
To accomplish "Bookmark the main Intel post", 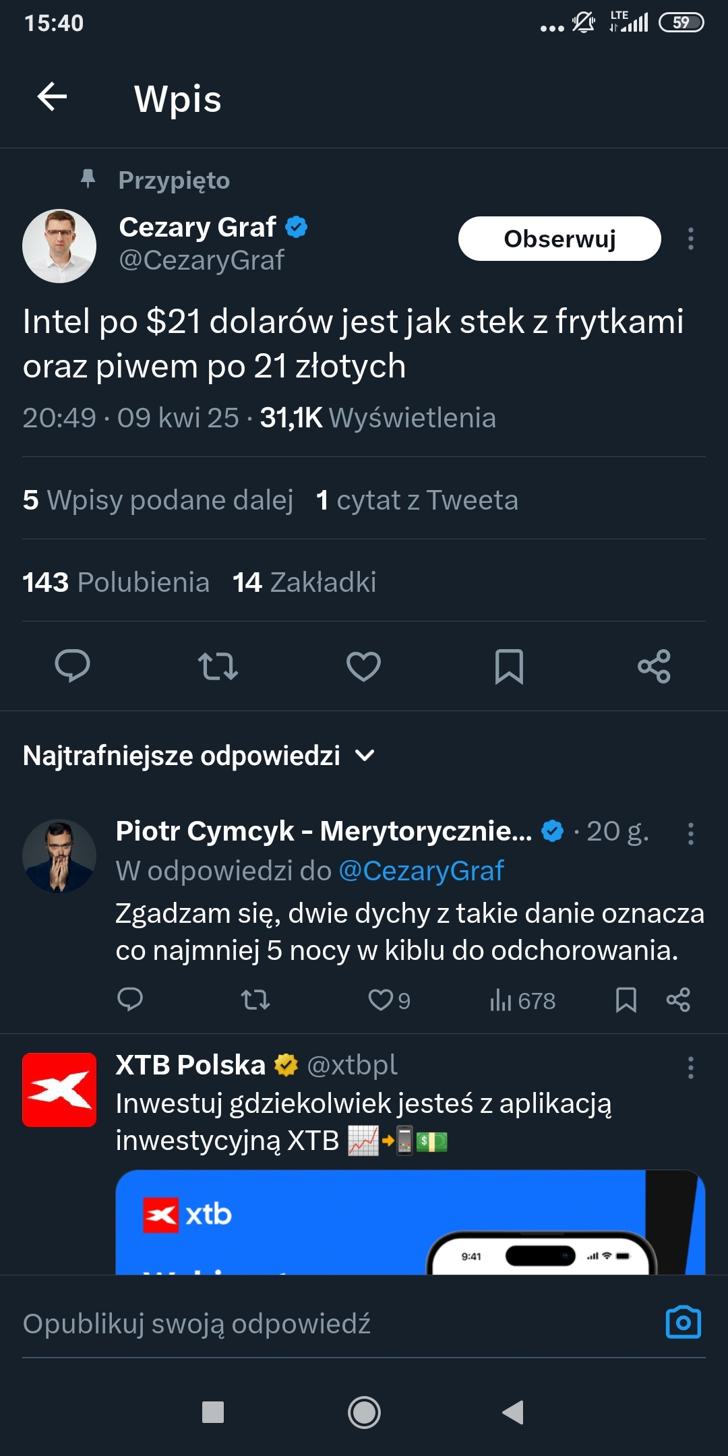I will pyautogui.click(x=509, y=666).
